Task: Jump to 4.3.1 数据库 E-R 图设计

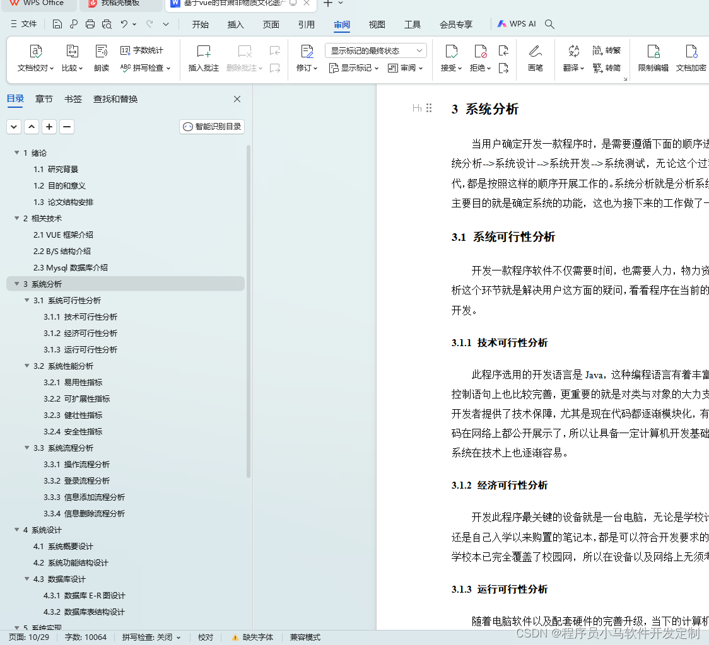Action: click(x=84, y=595)
